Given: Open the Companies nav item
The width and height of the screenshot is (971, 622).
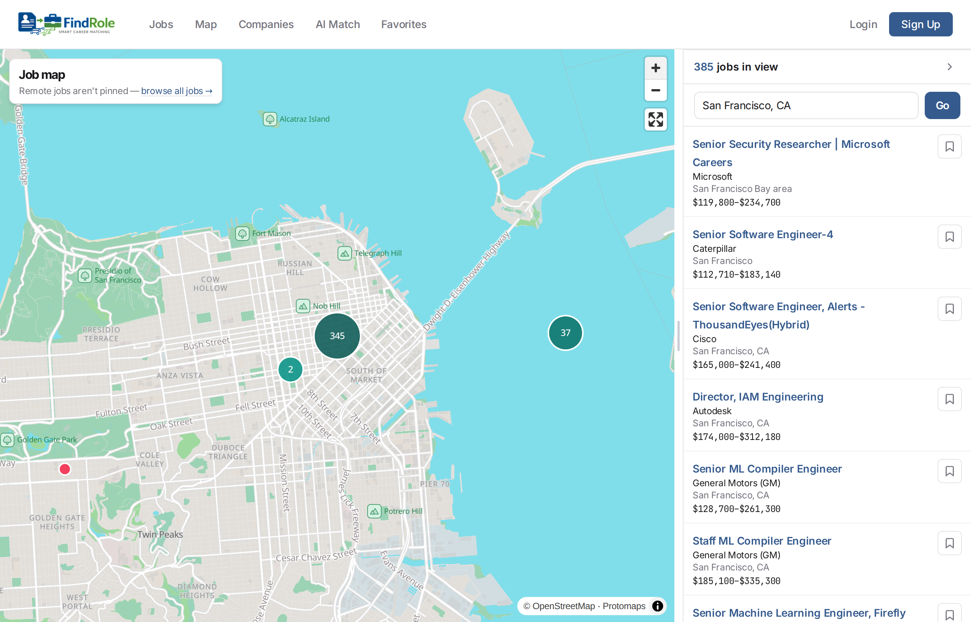Looking at the screenshot, I should point(266,24).
